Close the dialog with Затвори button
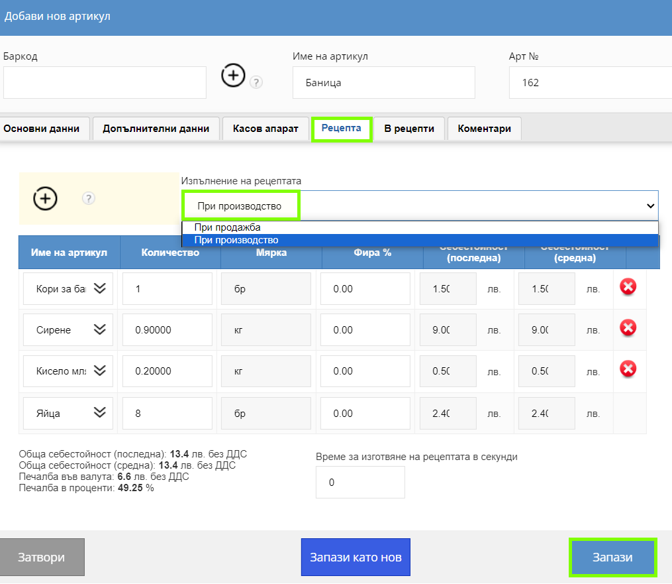The image size is (672, 584). tap(42, 557)
